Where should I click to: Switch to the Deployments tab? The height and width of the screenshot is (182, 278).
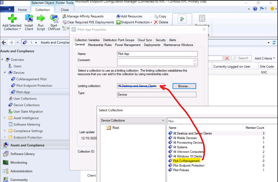point(152,45)
